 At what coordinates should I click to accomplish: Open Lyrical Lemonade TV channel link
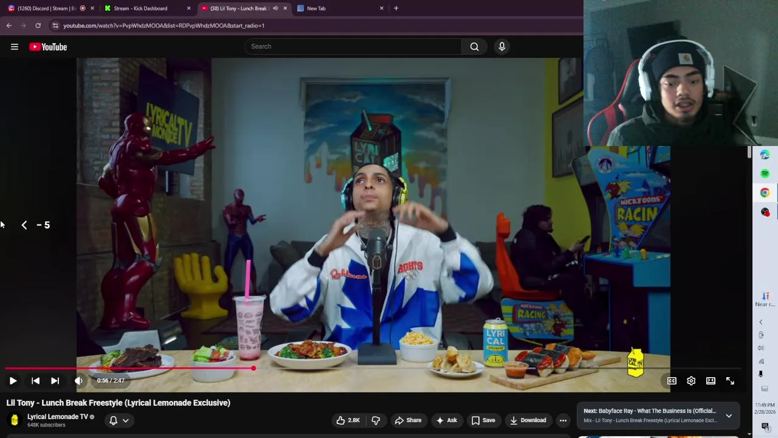[58, 417]
